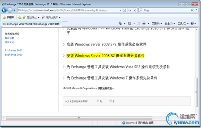The image size is (201, 128).
Task: Open the Exchange 2010 sidebar link
Action: pos(14,55)
